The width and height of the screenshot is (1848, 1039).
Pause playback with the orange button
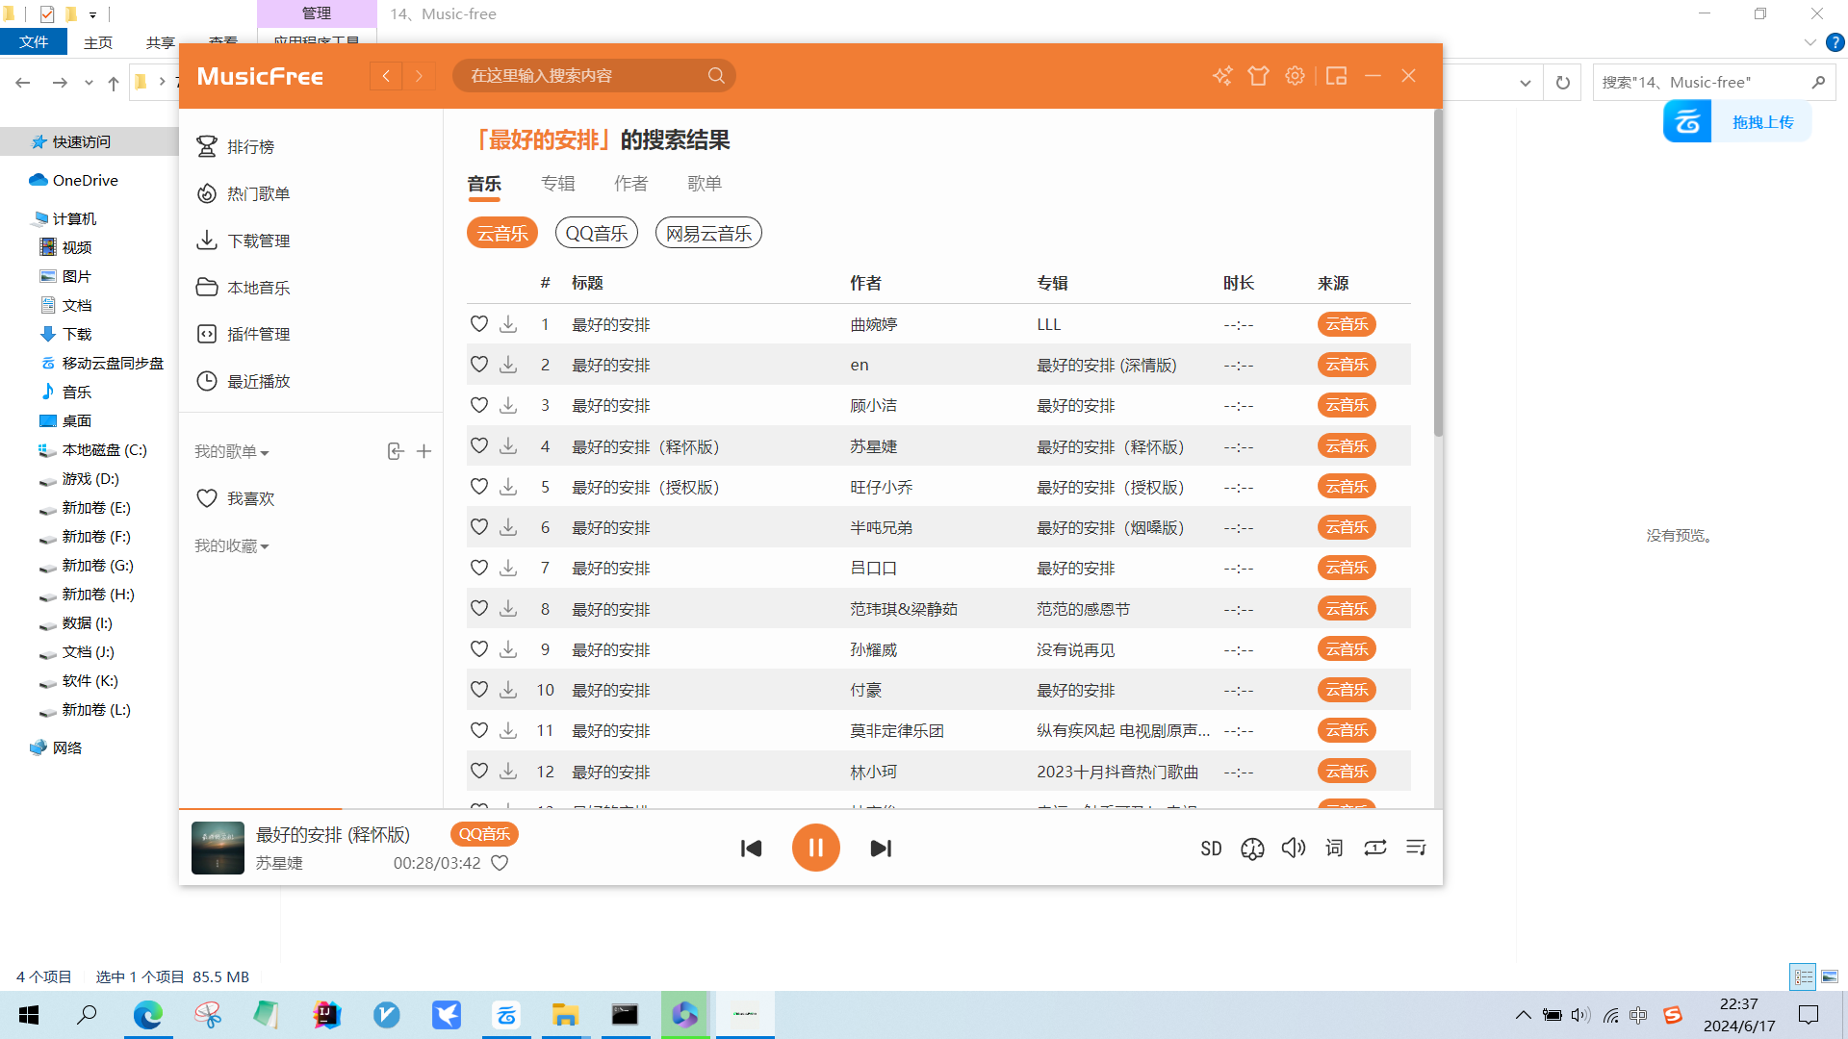coord(815,848)
